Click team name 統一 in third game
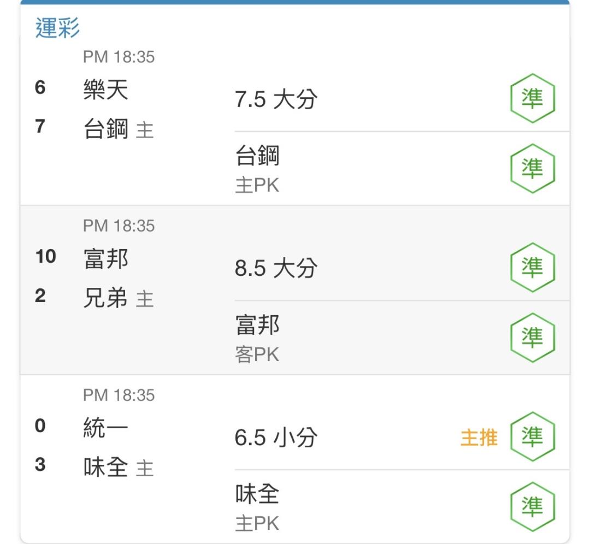 coord(106,428)
